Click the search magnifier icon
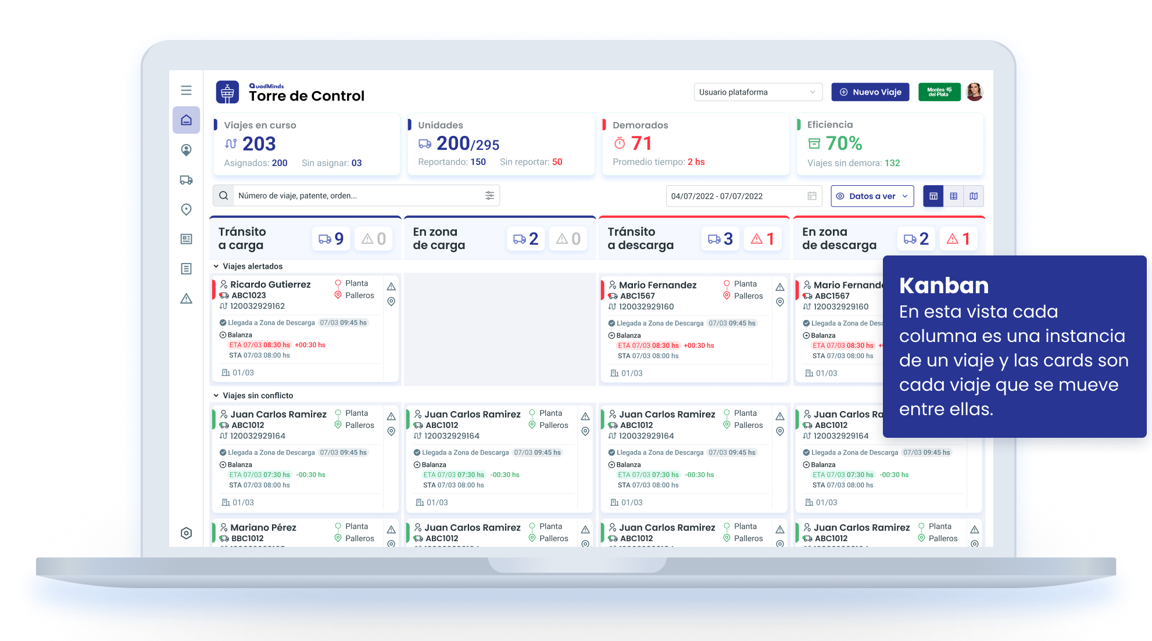1152x641 pixels. pos(223,196)
